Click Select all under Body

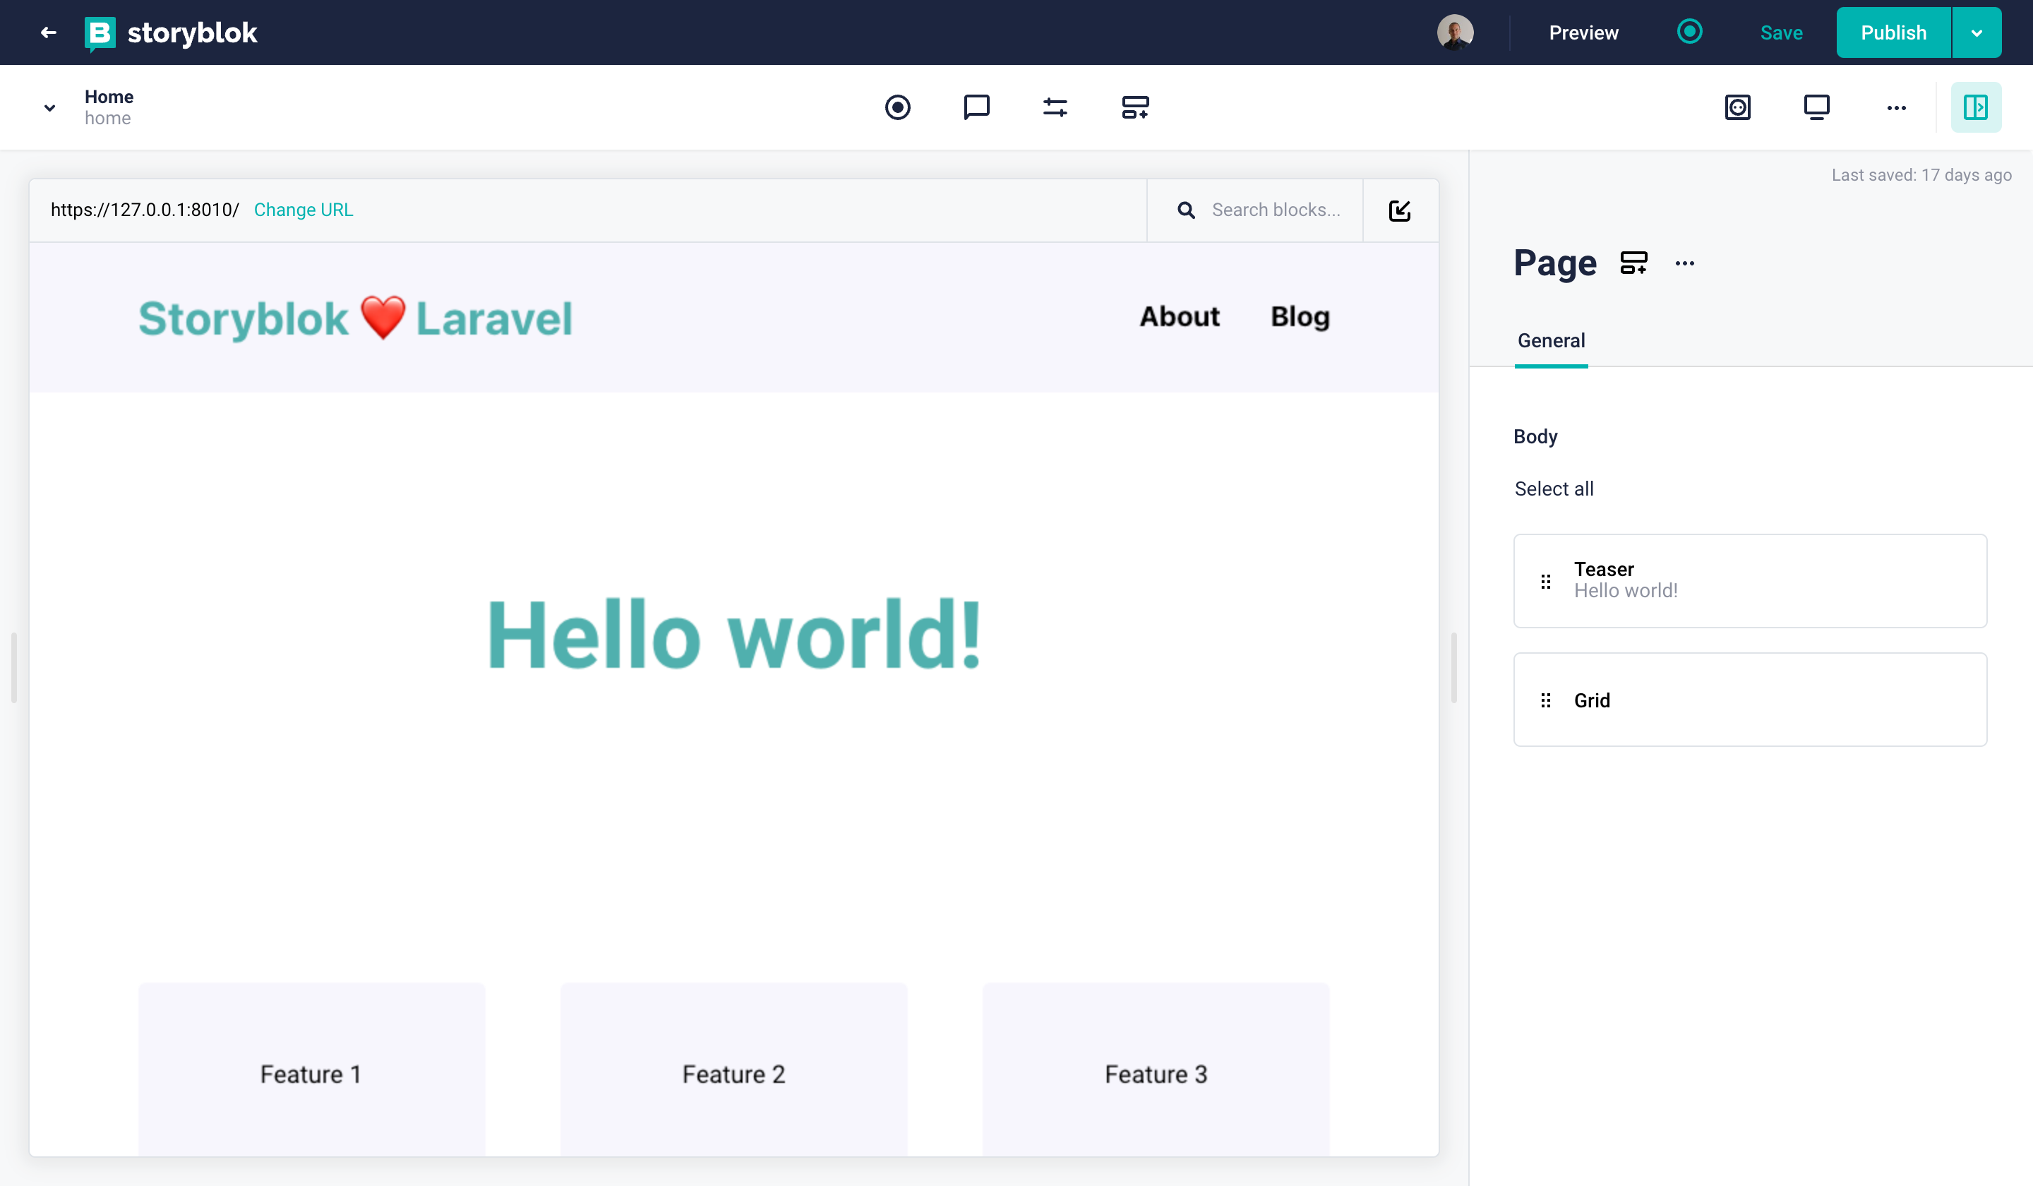pos(1554,489)
